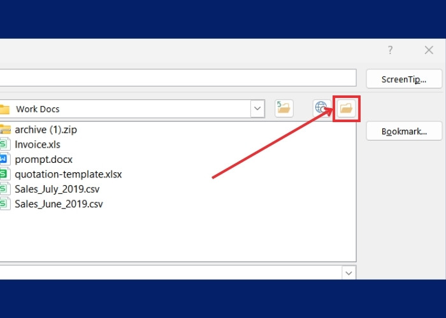Click the zip icon next to archive (1).zip
The width and height of the screenshot is (446, 318).
click(x=5, y=130)
